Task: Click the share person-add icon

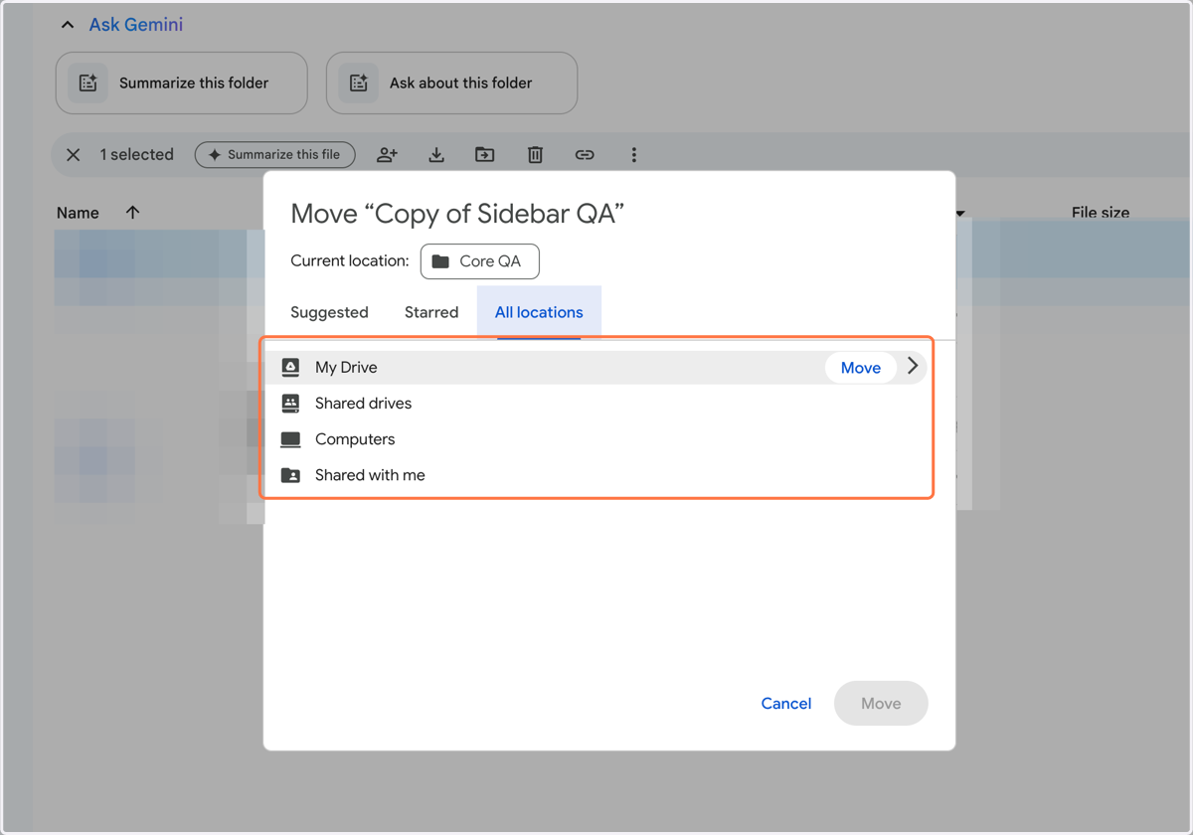Action: pos(387,155)
